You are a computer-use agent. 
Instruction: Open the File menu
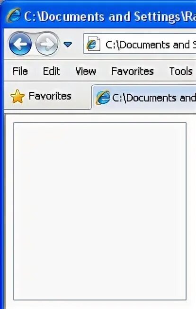20,71
